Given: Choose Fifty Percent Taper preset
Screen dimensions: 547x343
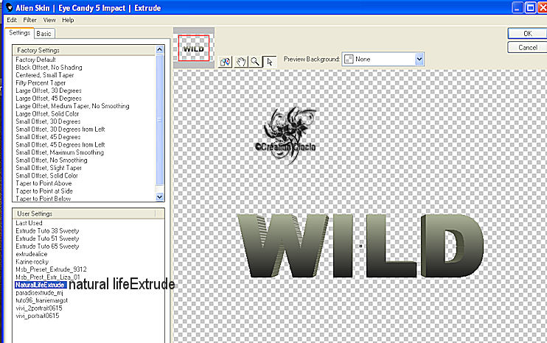Looking at the screenshot, I should tap(41, 82).
